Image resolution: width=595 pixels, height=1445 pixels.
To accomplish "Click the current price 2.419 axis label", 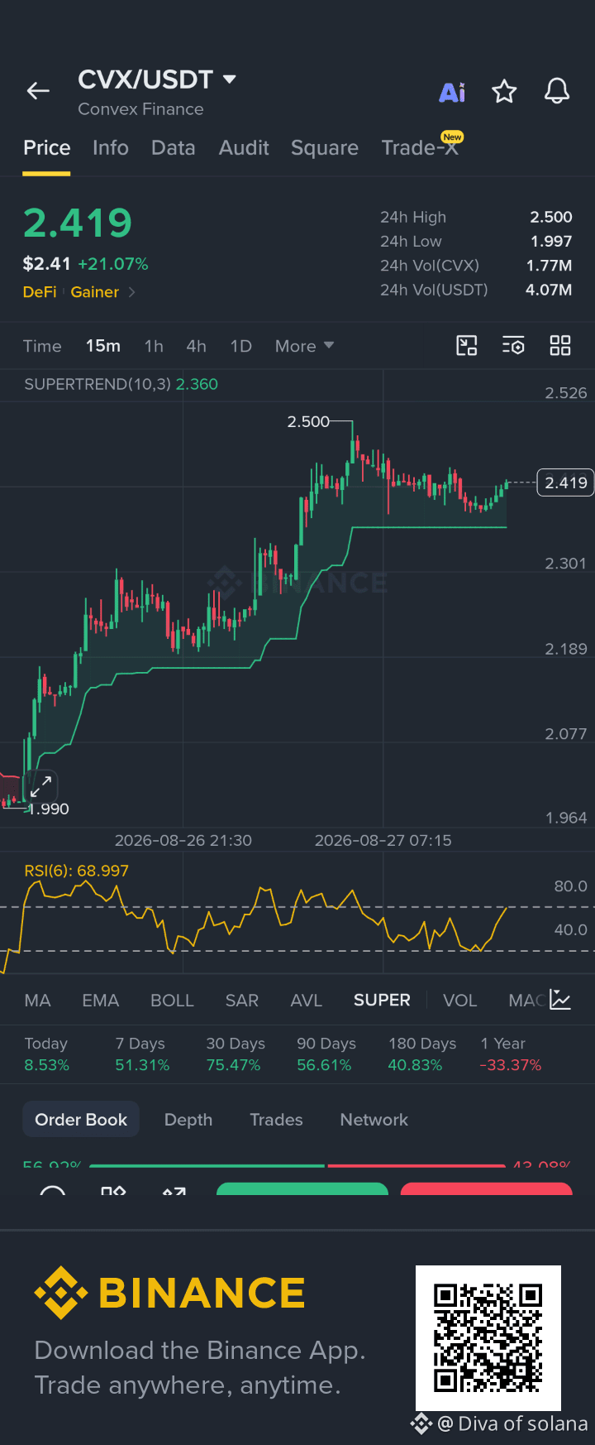I will 565,482.
